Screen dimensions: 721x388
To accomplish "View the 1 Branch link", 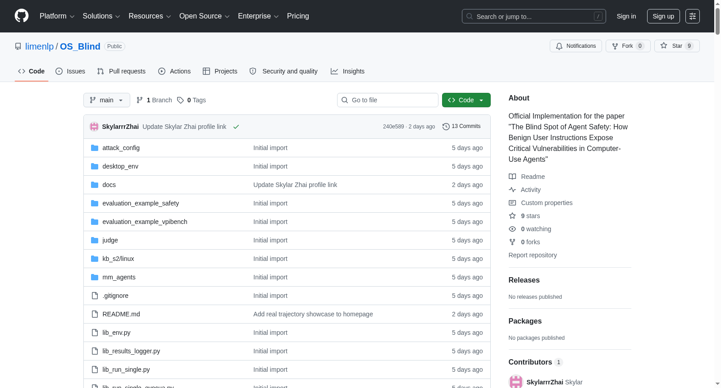I will click(154, 100).
